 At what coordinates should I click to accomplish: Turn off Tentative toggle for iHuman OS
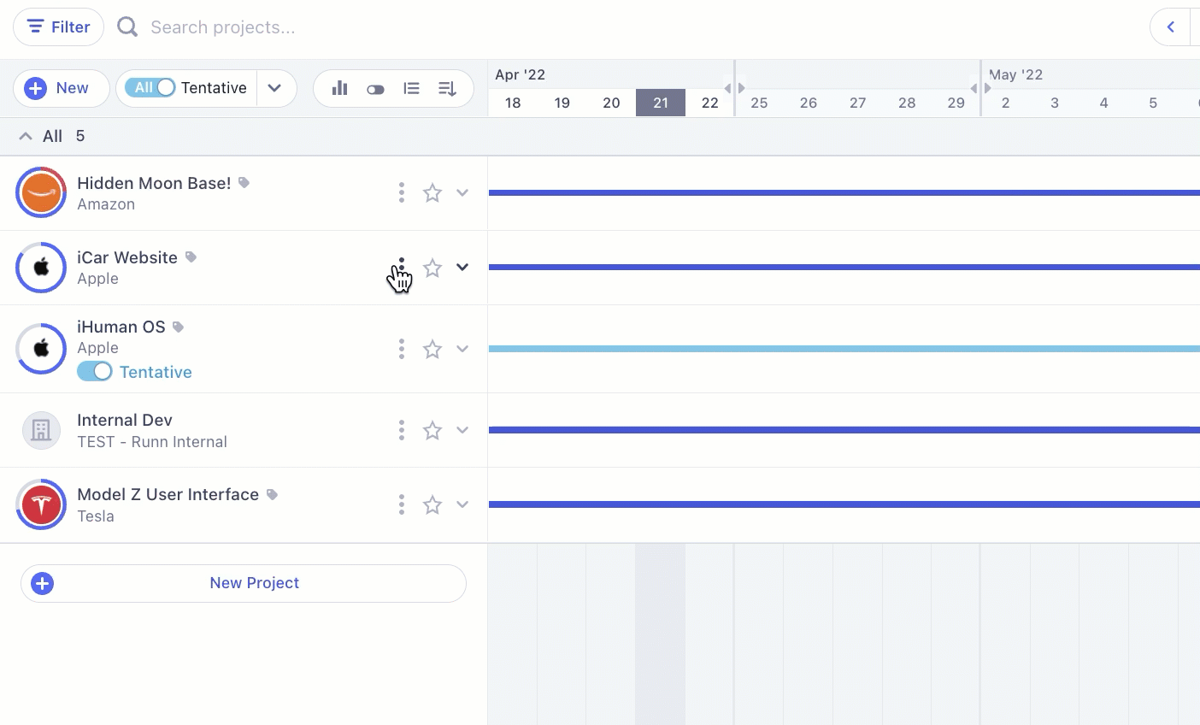click(95, 371)
